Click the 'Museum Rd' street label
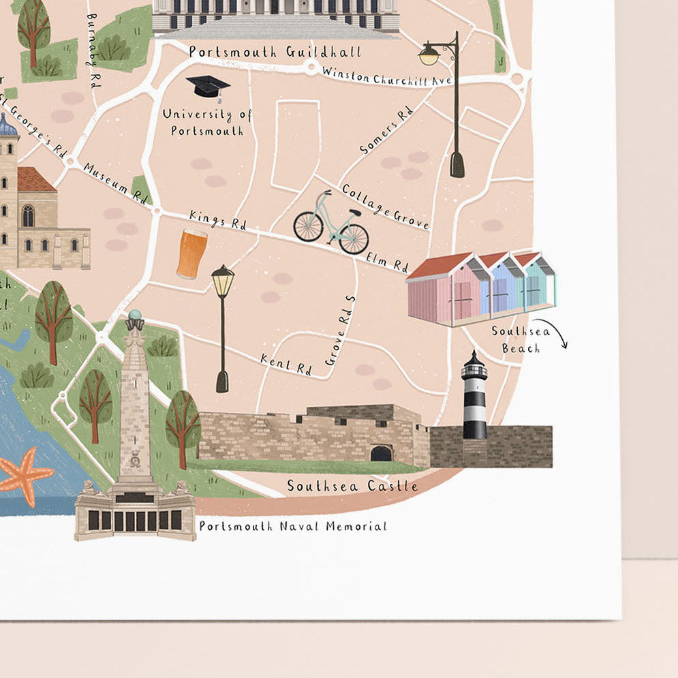Viewport: 678px width, 678px height. (116, 183)
